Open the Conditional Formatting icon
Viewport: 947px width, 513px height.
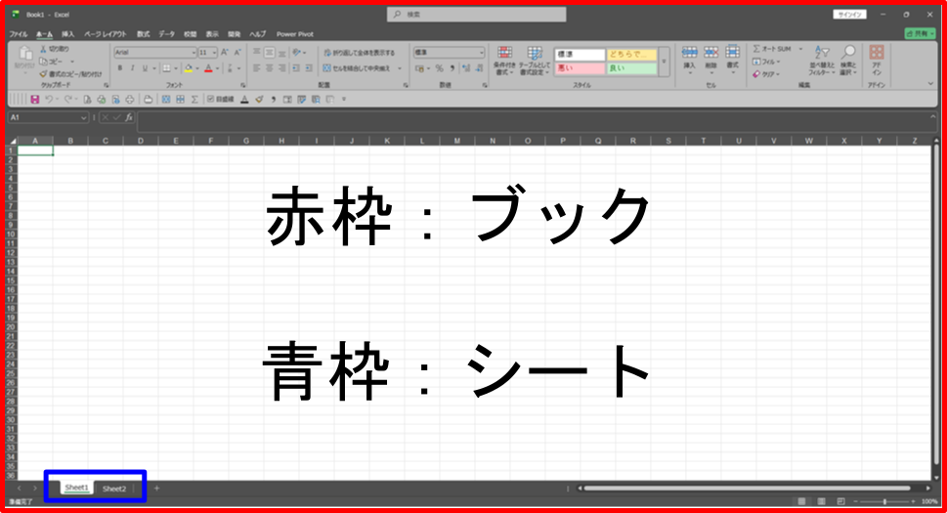tap(504, 59)
